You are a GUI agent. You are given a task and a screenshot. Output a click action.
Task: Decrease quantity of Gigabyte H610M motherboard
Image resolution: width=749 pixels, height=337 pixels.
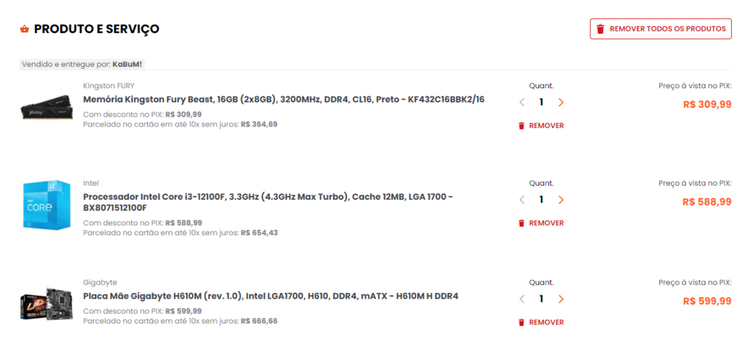pyautogui.click(x=522, y=299)
